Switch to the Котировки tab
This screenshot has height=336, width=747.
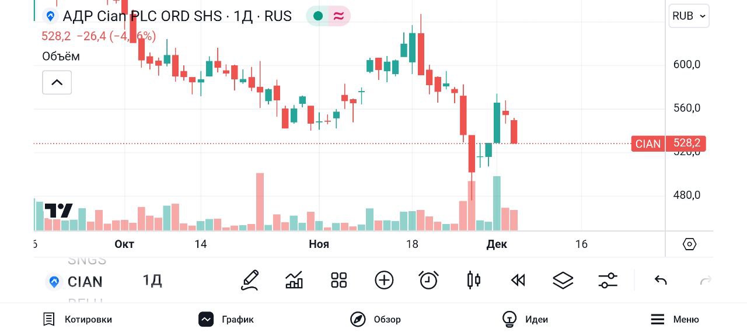coord(78,319)
